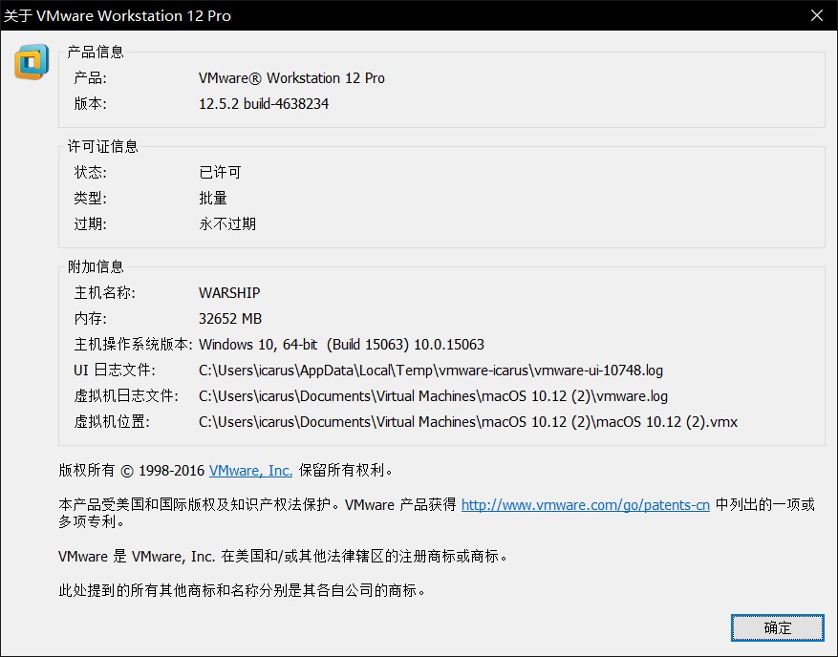Click the 许可证信息 group heading
838x657 pixels.
[x=102, y=146]
